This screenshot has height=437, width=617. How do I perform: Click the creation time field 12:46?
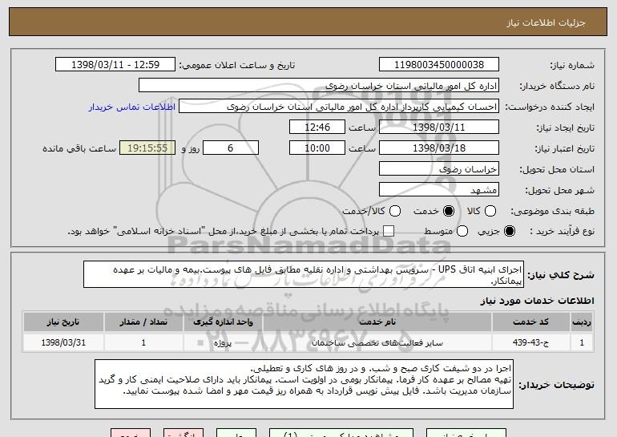tap(317, 127)
